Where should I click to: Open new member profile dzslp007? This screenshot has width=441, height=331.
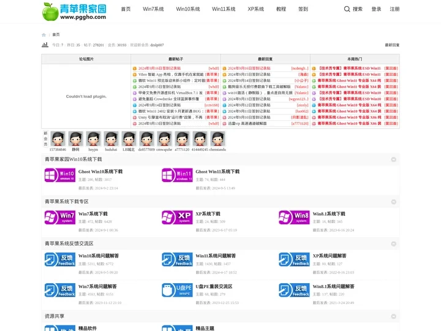tap(157, 45)
